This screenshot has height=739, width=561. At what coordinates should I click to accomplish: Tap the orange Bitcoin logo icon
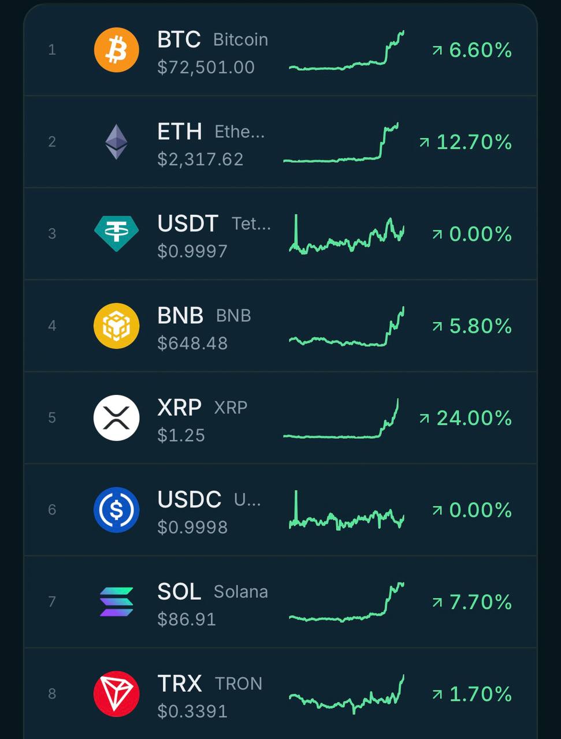click(x=116, y=50)
